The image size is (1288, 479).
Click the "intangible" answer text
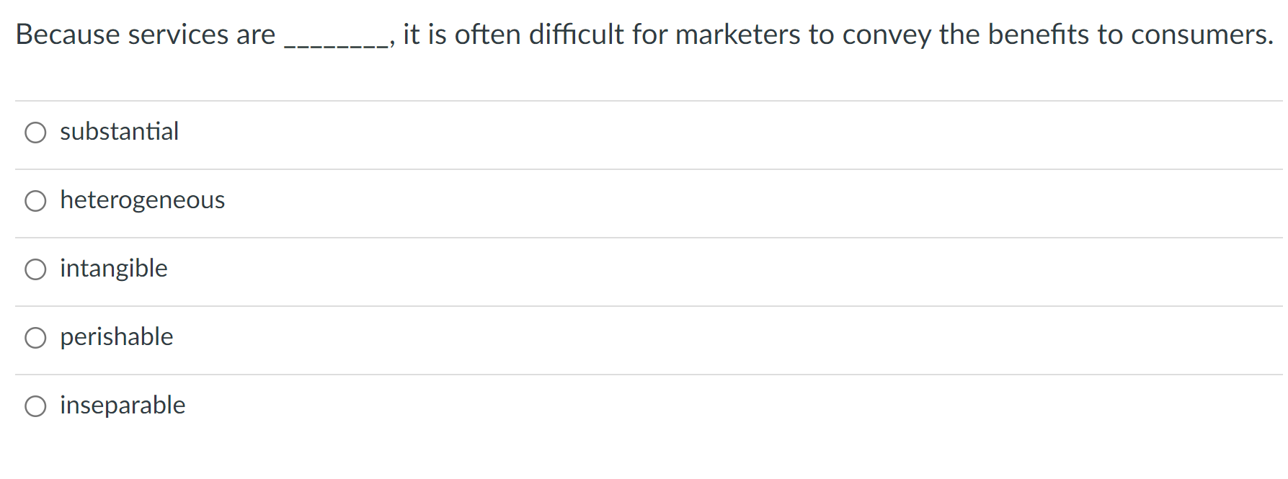pyautogui.click(x=114, y=269)
